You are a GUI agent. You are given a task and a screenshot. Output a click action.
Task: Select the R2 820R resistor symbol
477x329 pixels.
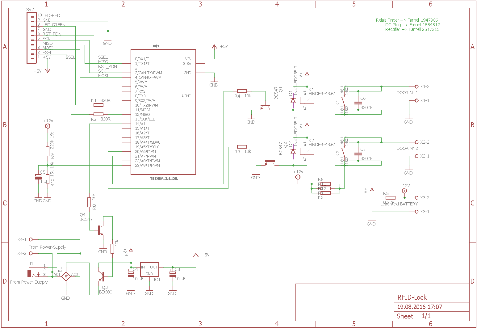[x=98, y=114]
